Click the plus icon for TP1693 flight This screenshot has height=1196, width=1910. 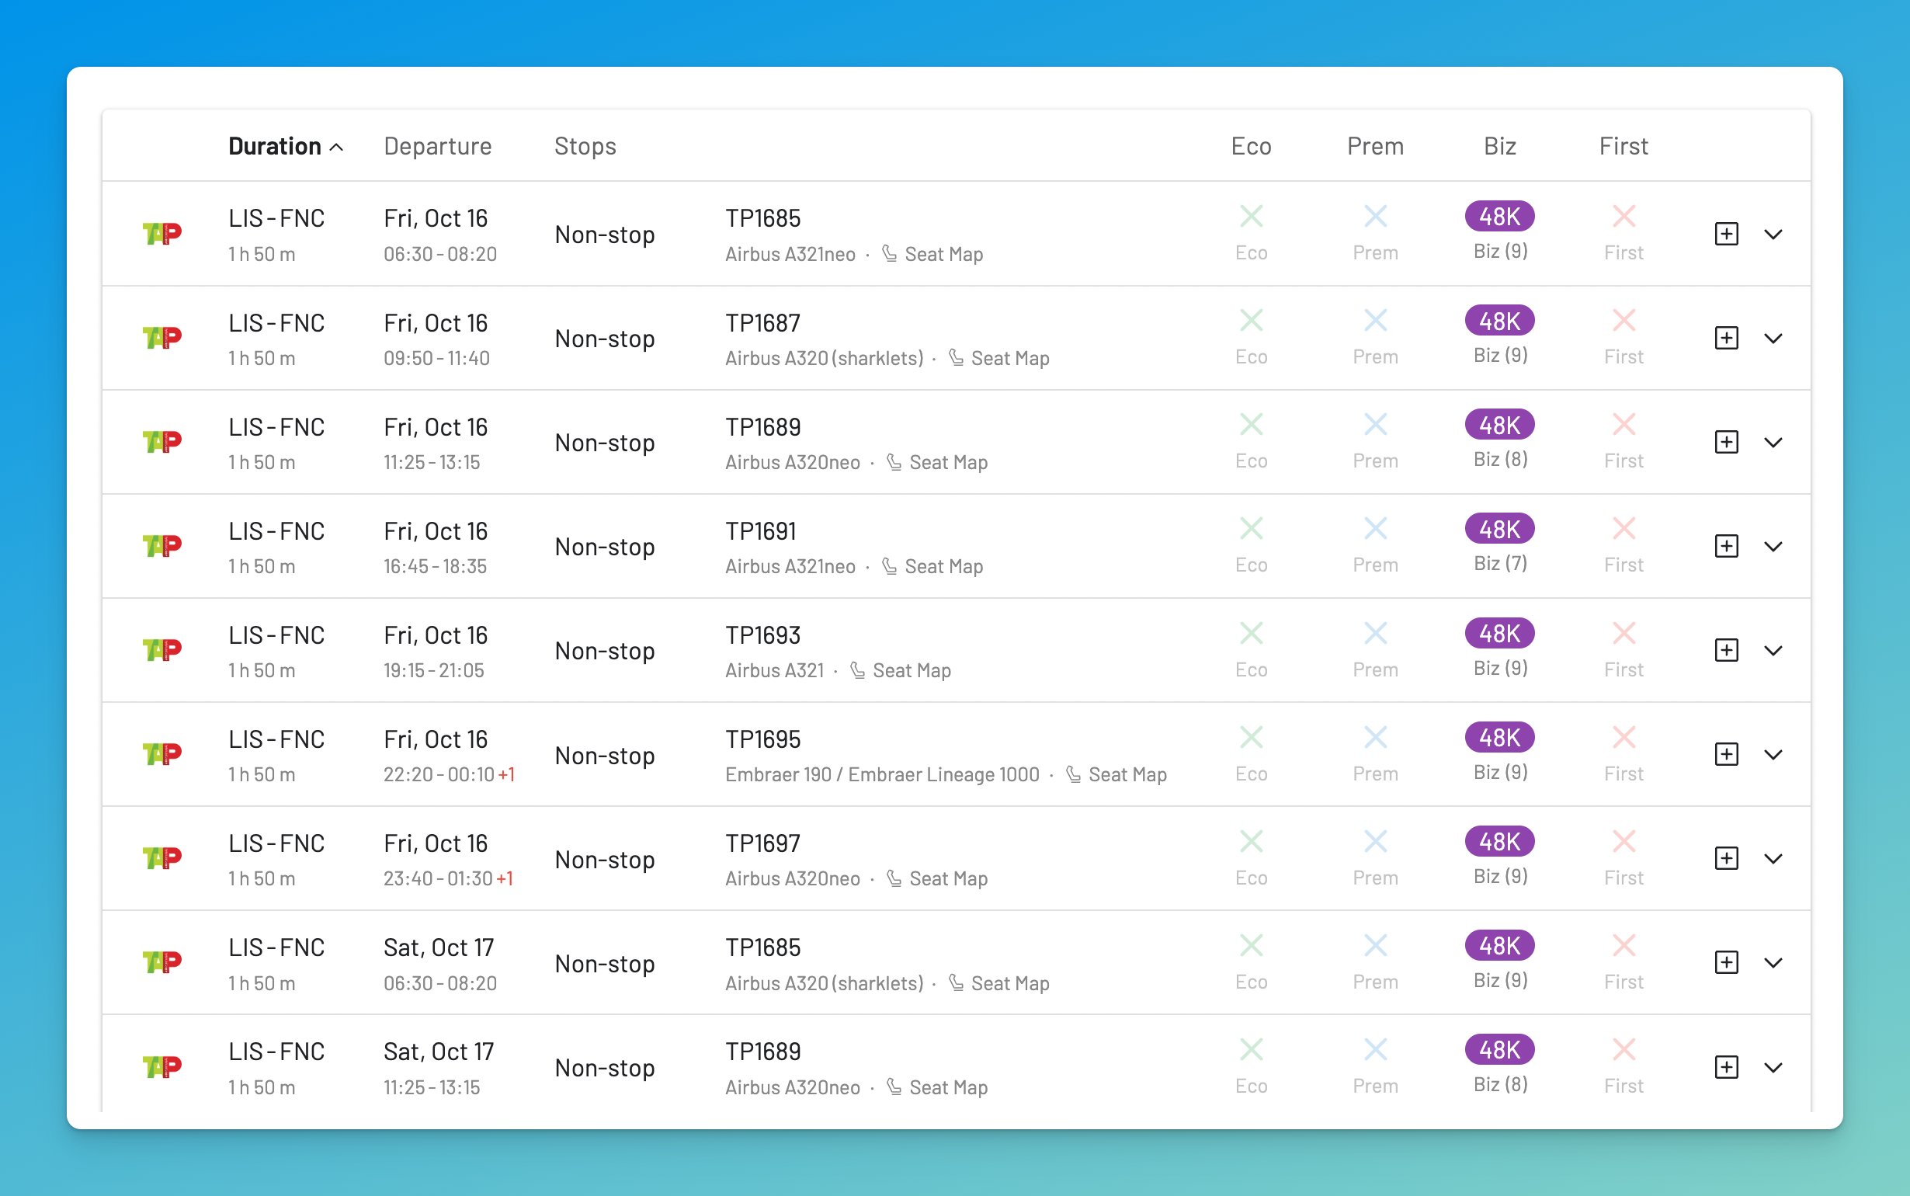coord(1726,650)
